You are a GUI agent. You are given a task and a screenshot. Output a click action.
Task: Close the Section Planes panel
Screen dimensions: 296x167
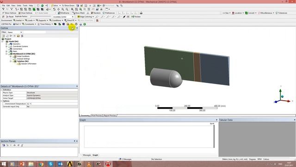(77, 141)
